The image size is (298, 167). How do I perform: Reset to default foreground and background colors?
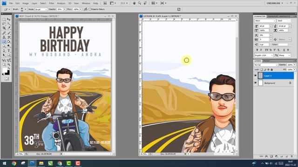click(x=3, y=74)
